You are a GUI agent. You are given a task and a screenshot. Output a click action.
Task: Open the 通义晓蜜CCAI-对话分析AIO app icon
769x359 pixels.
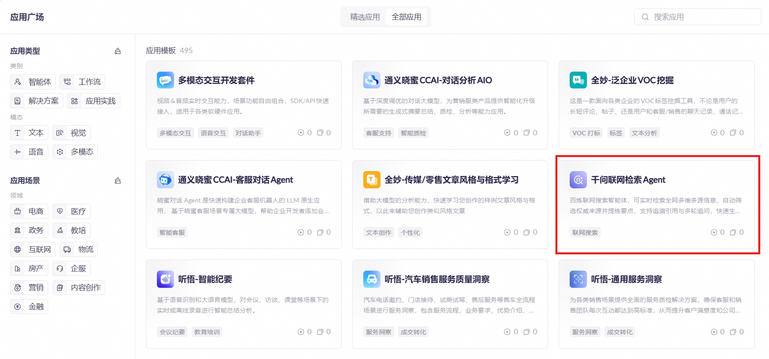372,80
